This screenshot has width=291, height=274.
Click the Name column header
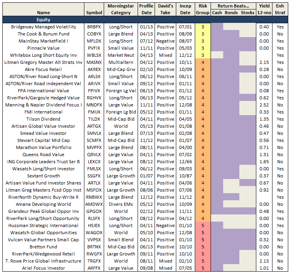(x=43, y=13)
